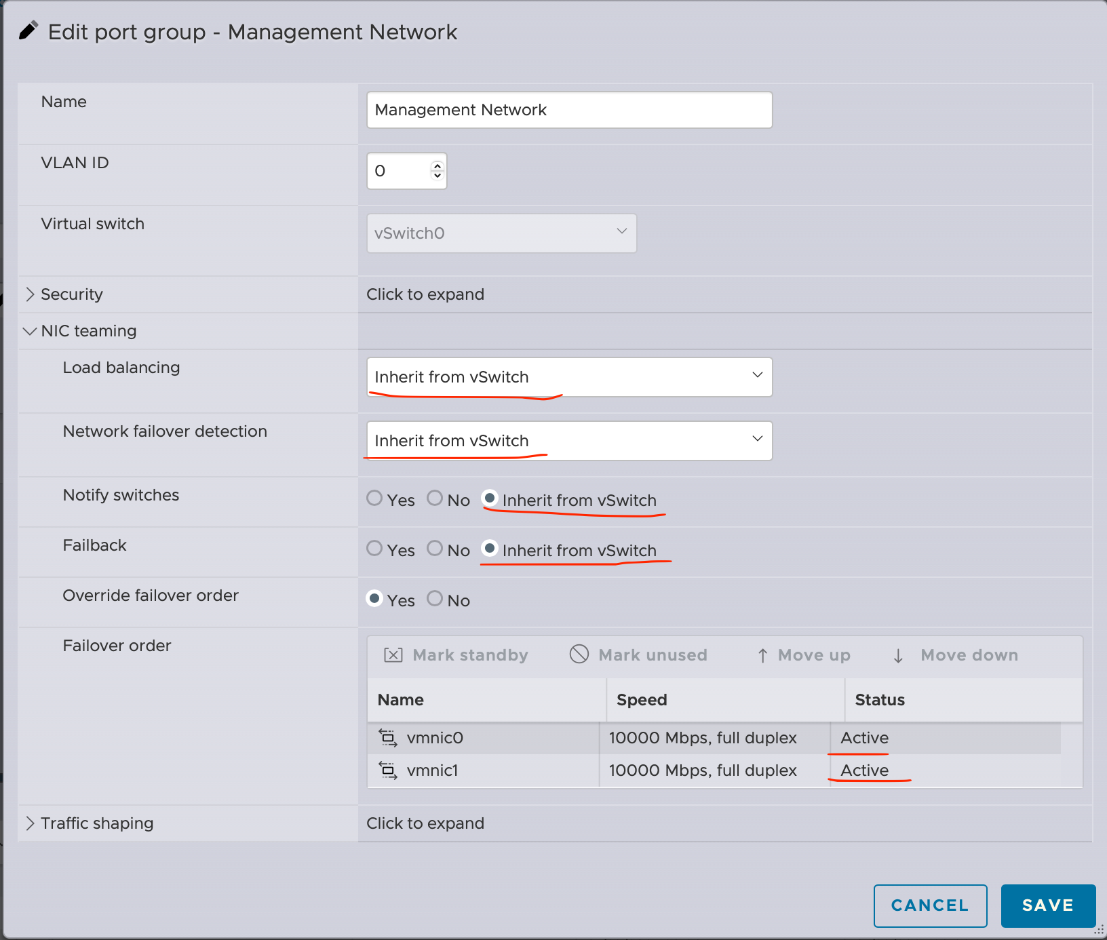Select No for Override failover order
The height and width of the screenshot is (940, 1107).
(435, 598)
